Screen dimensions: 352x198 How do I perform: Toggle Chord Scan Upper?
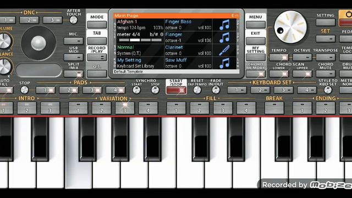[302, 74]
